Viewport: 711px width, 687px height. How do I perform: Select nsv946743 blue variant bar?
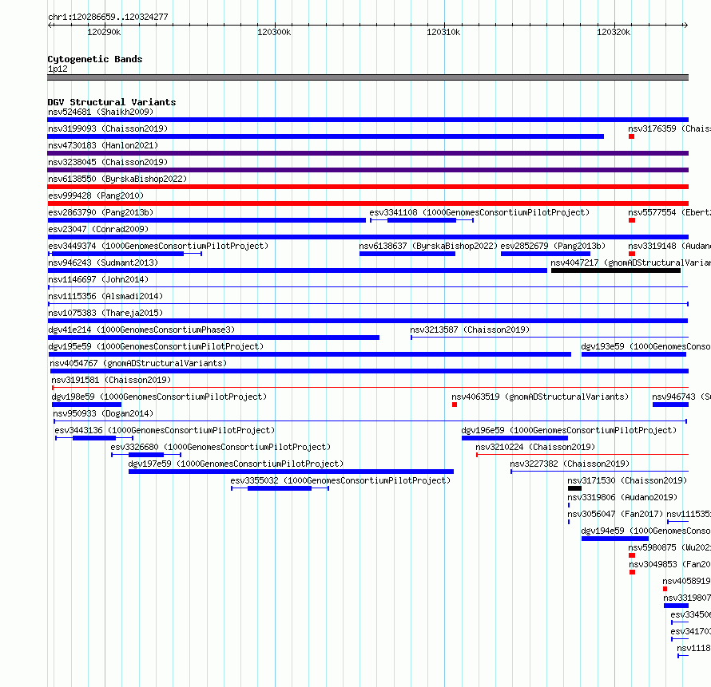pyautogui.click(x=670, y=405)
